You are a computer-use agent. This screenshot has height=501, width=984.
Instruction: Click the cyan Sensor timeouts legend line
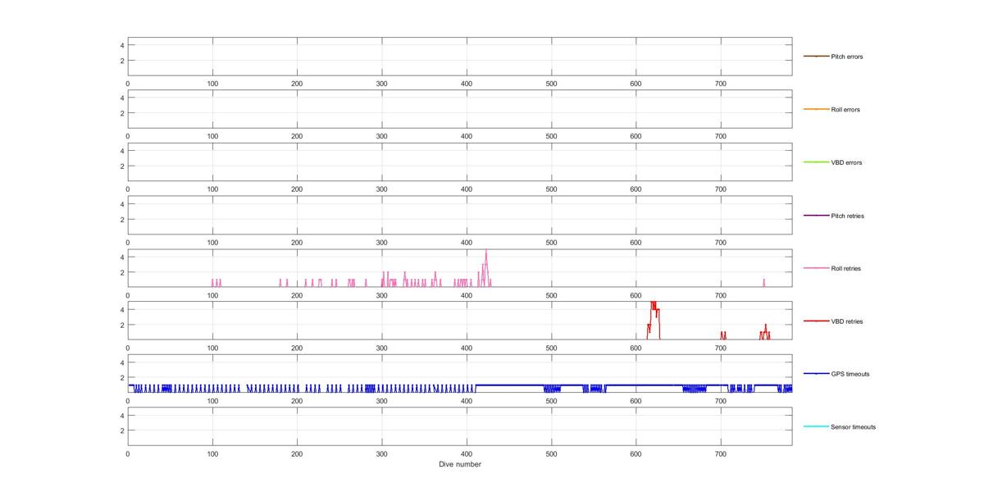tap(816, 427)
